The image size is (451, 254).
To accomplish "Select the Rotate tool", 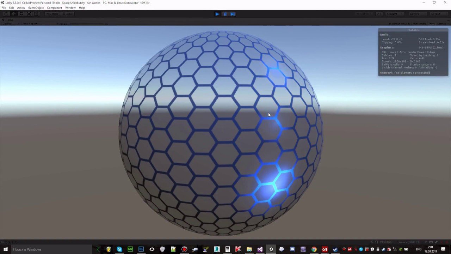I will click(21, 14).
